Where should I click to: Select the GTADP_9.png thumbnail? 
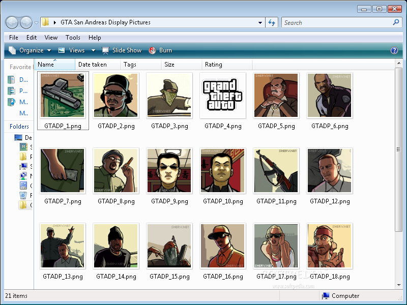[169, 171]
